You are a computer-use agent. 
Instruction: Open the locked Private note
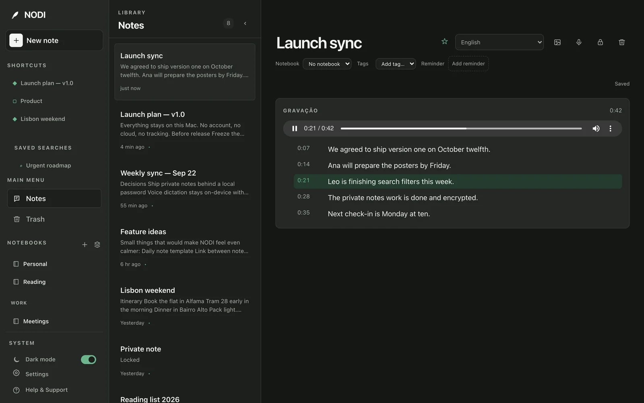coord(185,361)
